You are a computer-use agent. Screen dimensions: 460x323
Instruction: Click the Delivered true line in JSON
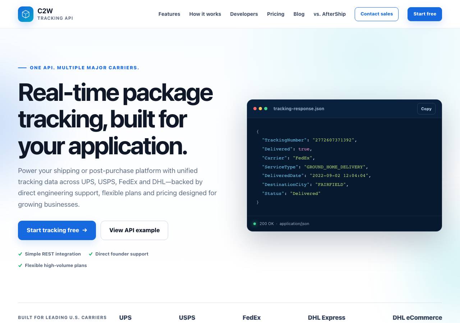(x=287, y=149)
